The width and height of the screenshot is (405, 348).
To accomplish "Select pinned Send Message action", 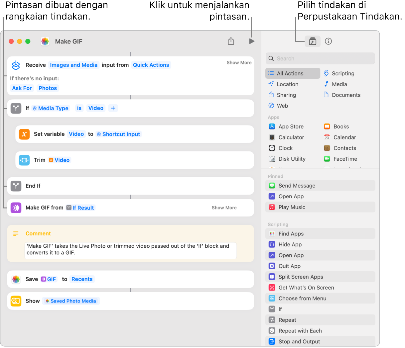I will click(x=321, y=186).
